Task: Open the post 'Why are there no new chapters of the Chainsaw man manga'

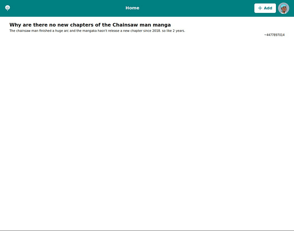Action: pos(90,25)
